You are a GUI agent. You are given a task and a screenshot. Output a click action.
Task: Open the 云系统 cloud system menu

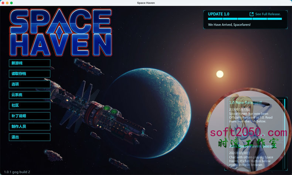(x=30, y=95)
